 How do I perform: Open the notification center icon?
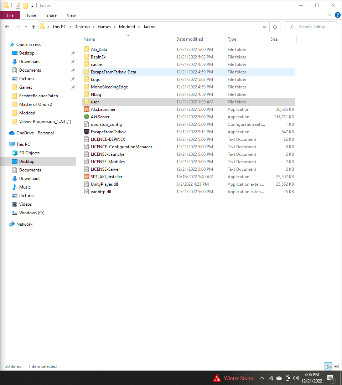coord(331,378)
